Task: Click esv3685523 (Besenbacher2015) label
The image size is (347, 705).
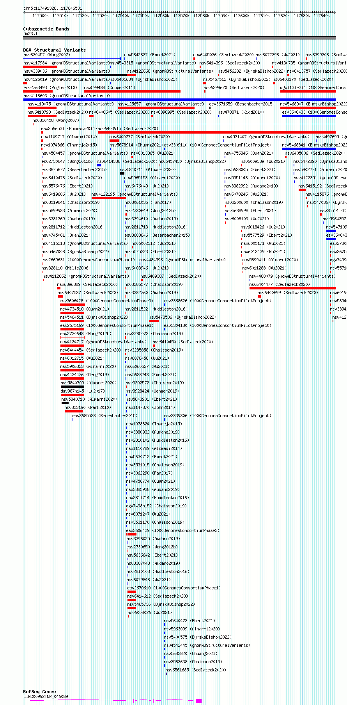Action: pos(105,416)
